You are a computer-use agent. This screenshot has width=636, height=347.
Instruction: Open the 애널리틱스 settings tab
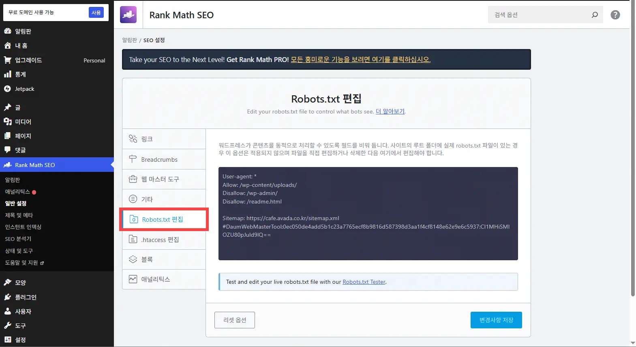[x=164, y=279]
